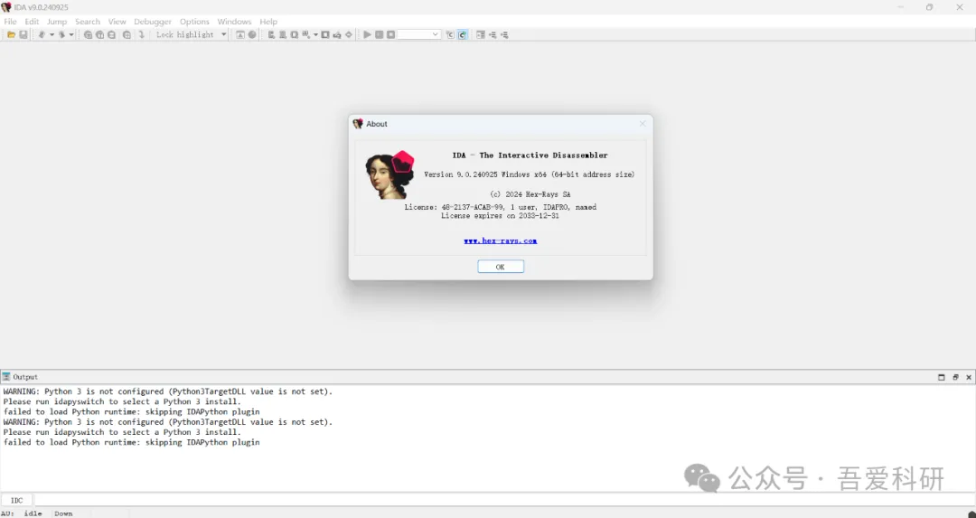Open the Jump menu

57,21
